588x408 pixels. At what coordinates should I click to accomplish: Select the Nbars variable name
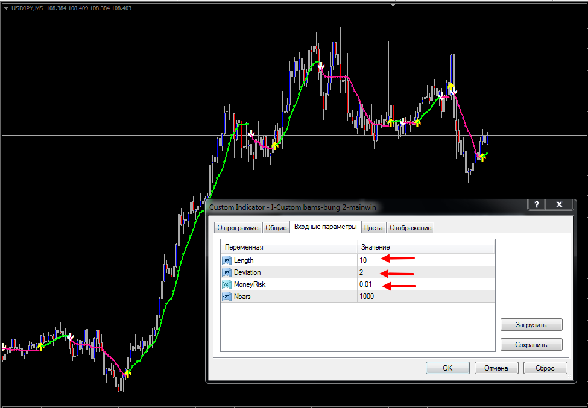click(x=242, y=297)
